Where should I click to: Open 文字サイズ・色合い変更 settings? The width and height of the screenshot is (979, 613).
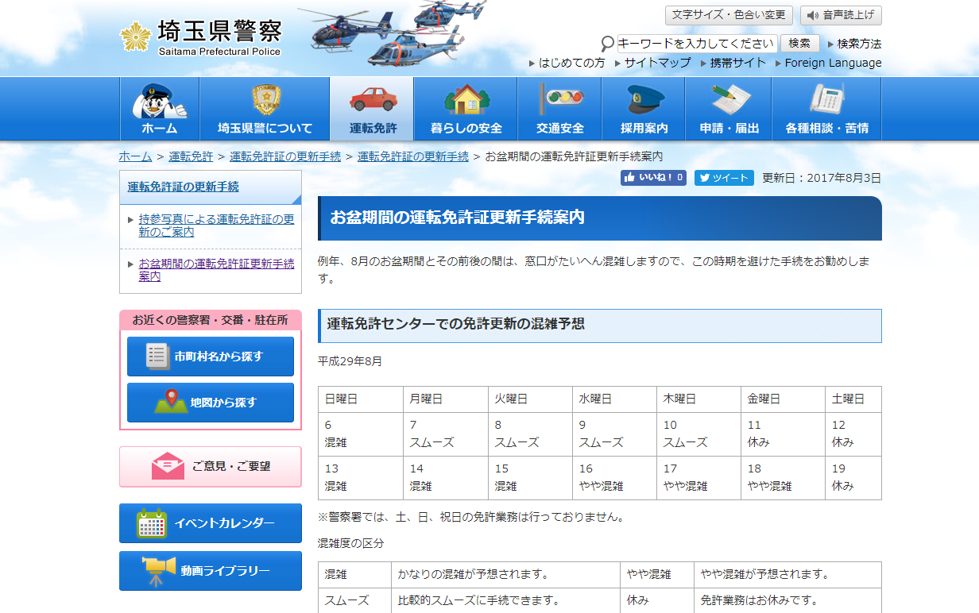(728, 15)
